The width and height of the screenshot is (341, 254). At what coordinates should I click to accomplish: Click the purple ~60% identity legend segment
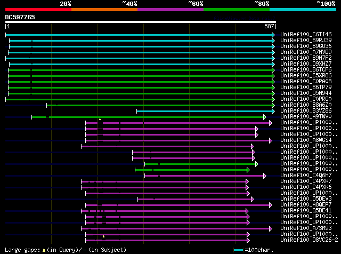point(170,10)
